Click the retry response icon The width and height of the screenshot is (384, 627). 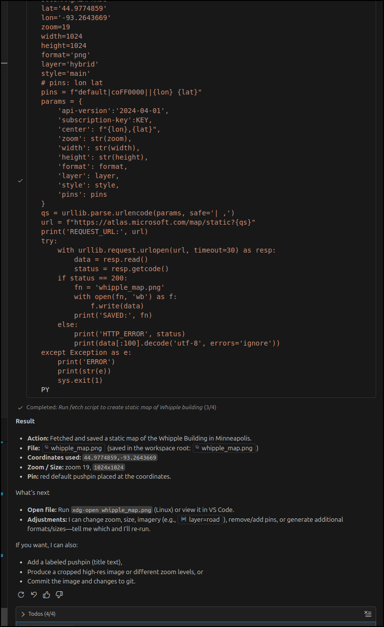pyautogui.click(x=21, y=595)
